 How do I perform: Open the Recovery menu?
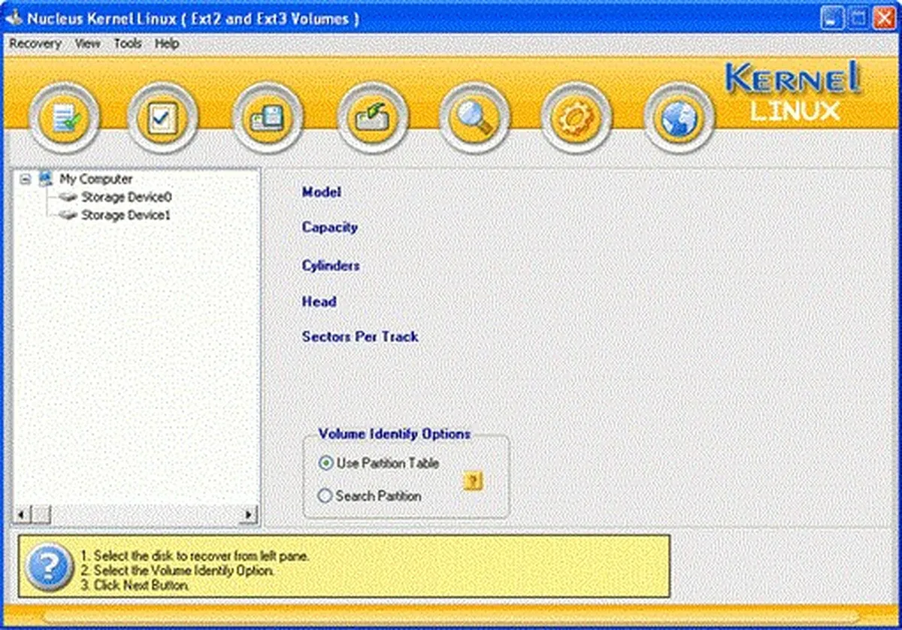(35, 44)
